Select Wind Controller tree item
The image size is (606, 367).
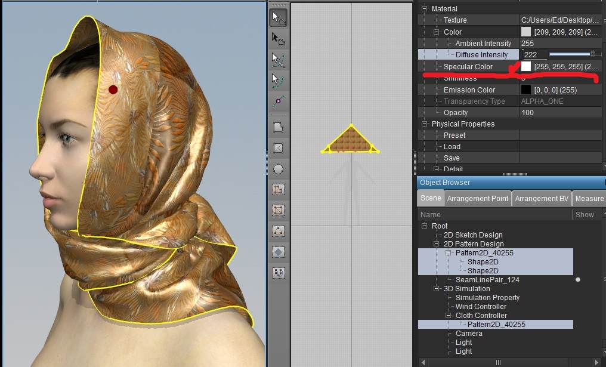coord(481,307)
